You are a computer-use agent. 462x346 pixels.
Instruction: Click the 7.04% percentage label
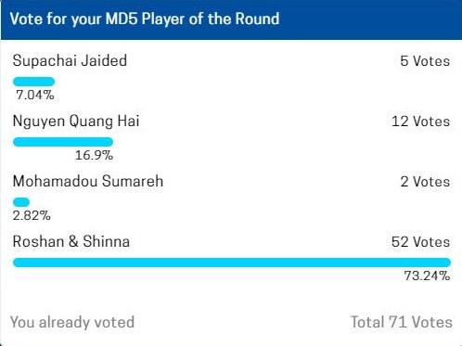pos(35,95)
